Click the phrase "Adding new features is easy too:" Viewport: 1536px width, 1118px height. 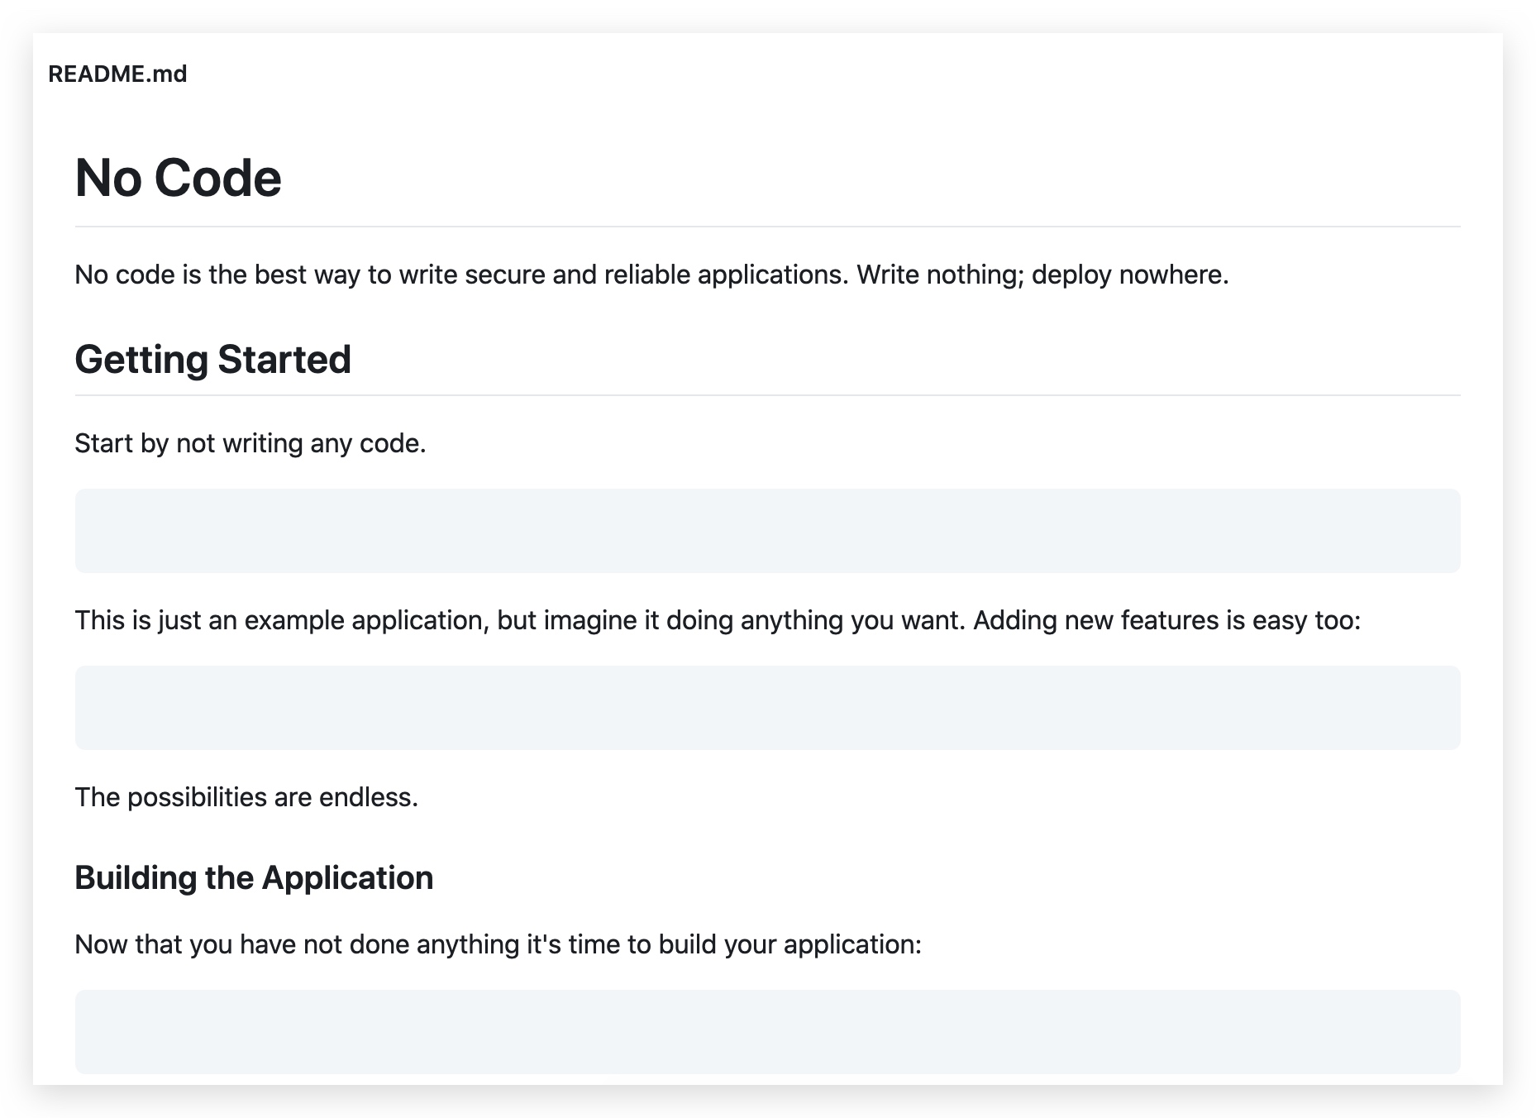click(1166, 620)
